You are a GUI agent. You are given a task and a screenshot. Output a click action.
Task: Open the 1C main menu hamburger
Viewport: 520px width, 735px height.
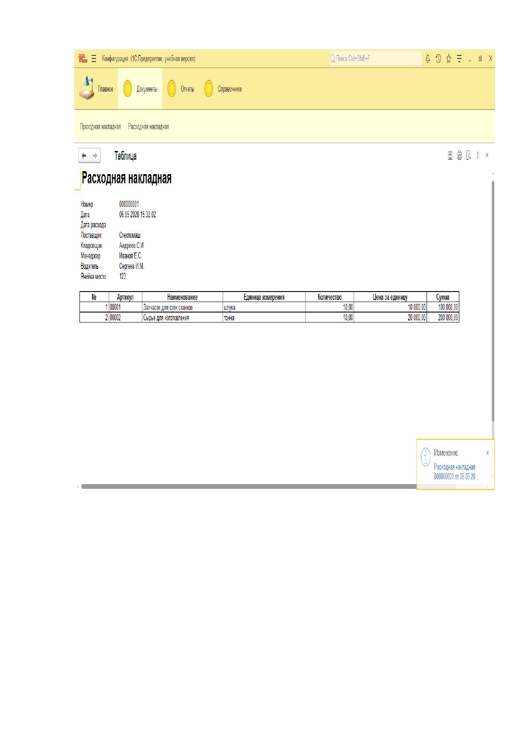94,58
